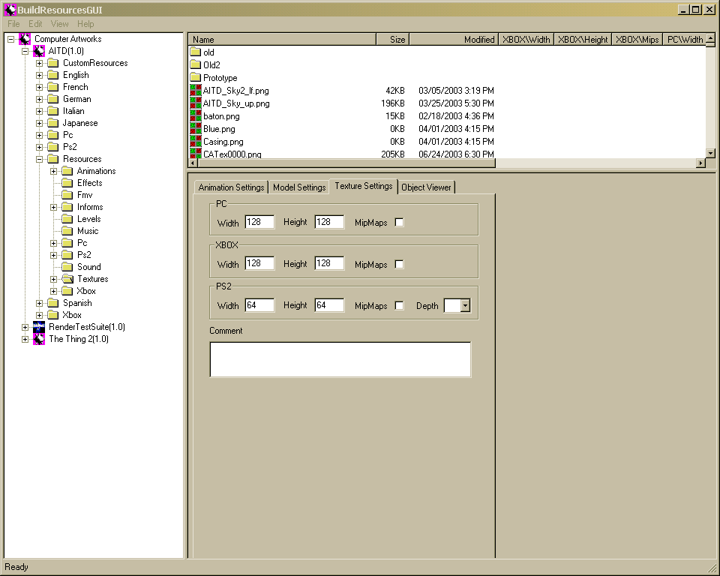Click the RenderTestSuite(1.0) project icon
Image resolution: width=720 pixels, height=576 pixels.
coord(39,327)
